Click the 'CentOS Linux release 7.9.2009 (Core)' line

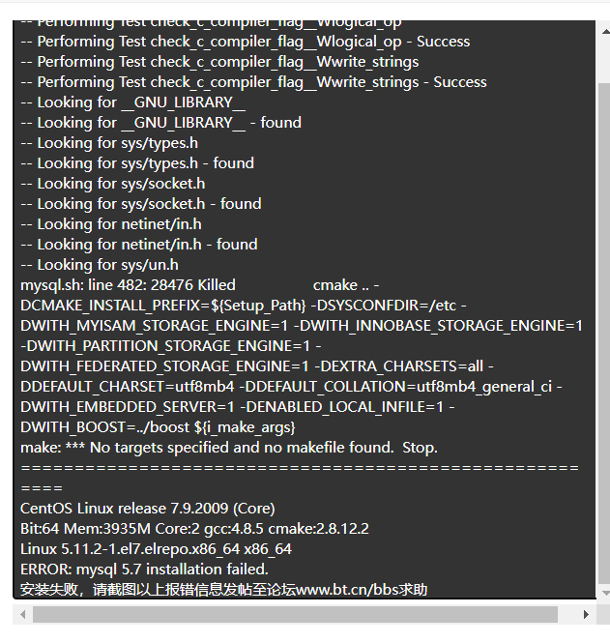[148, 509]
